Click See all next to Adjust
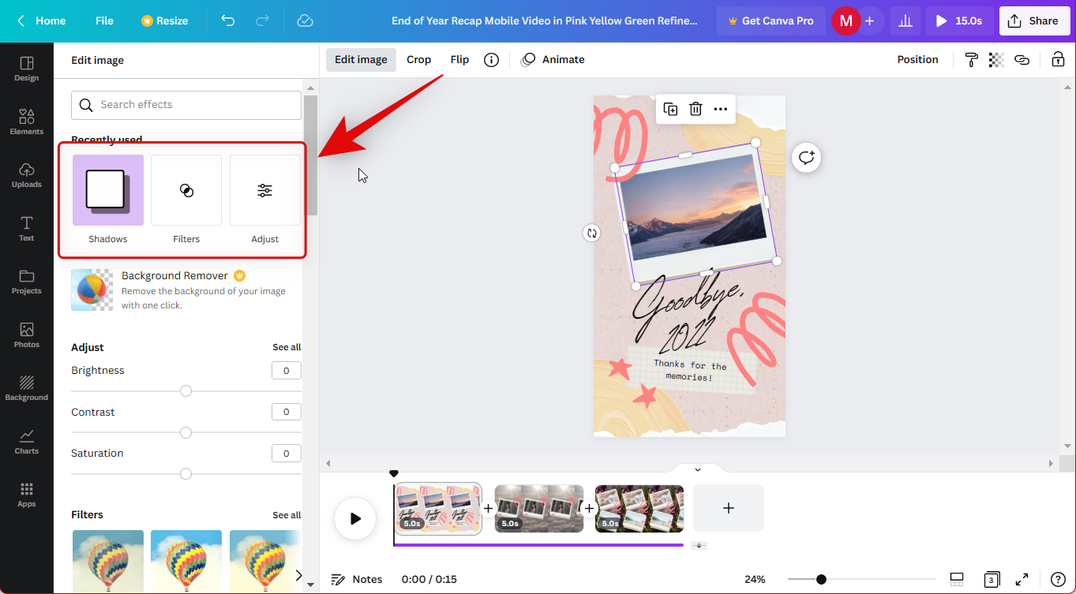Viewport: 1076px width, 594px height. tap(287, 347)
